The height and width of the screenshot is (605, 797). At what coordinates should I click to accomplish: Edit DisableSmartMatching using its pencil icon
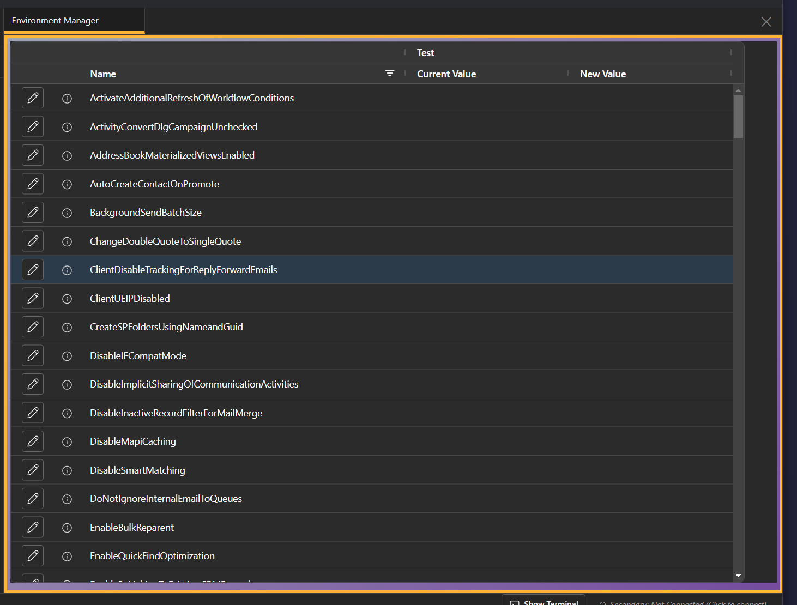tap(32, 470)
